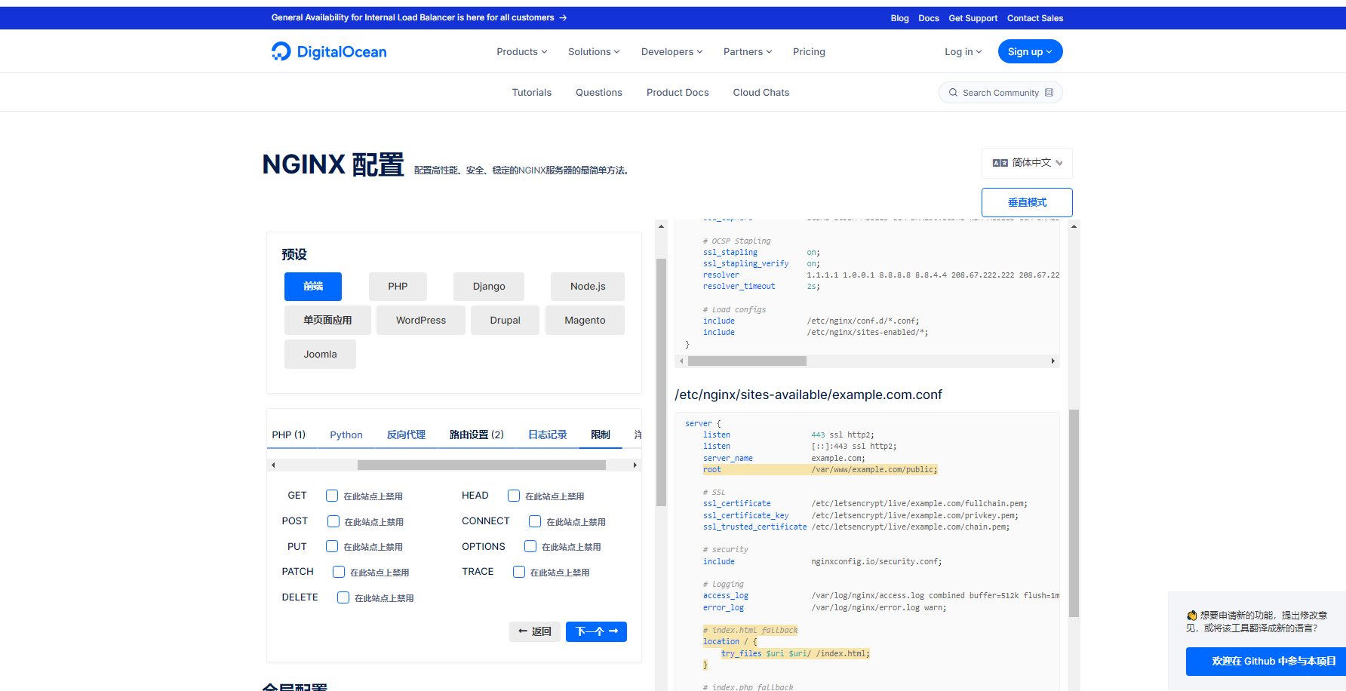This screenshot has width=1346, height=691.
Task: Select the Magento preset
Action: click(x=585, y=321)
